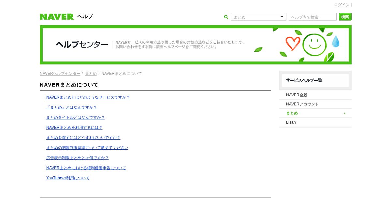This screenshot has height=205, width=391.
Task: Focus the ヘルプ内で検索 search field
Action: [x=313, y=17]
